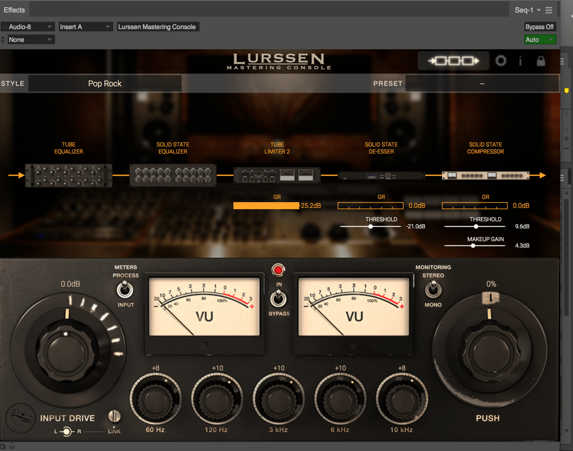The image size is (573, 451).
Task: Flip the IN/Bypass toggle switch
Action: 278,298
